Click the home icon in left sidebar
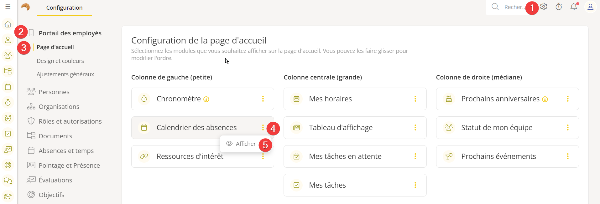 click(8, 24)
